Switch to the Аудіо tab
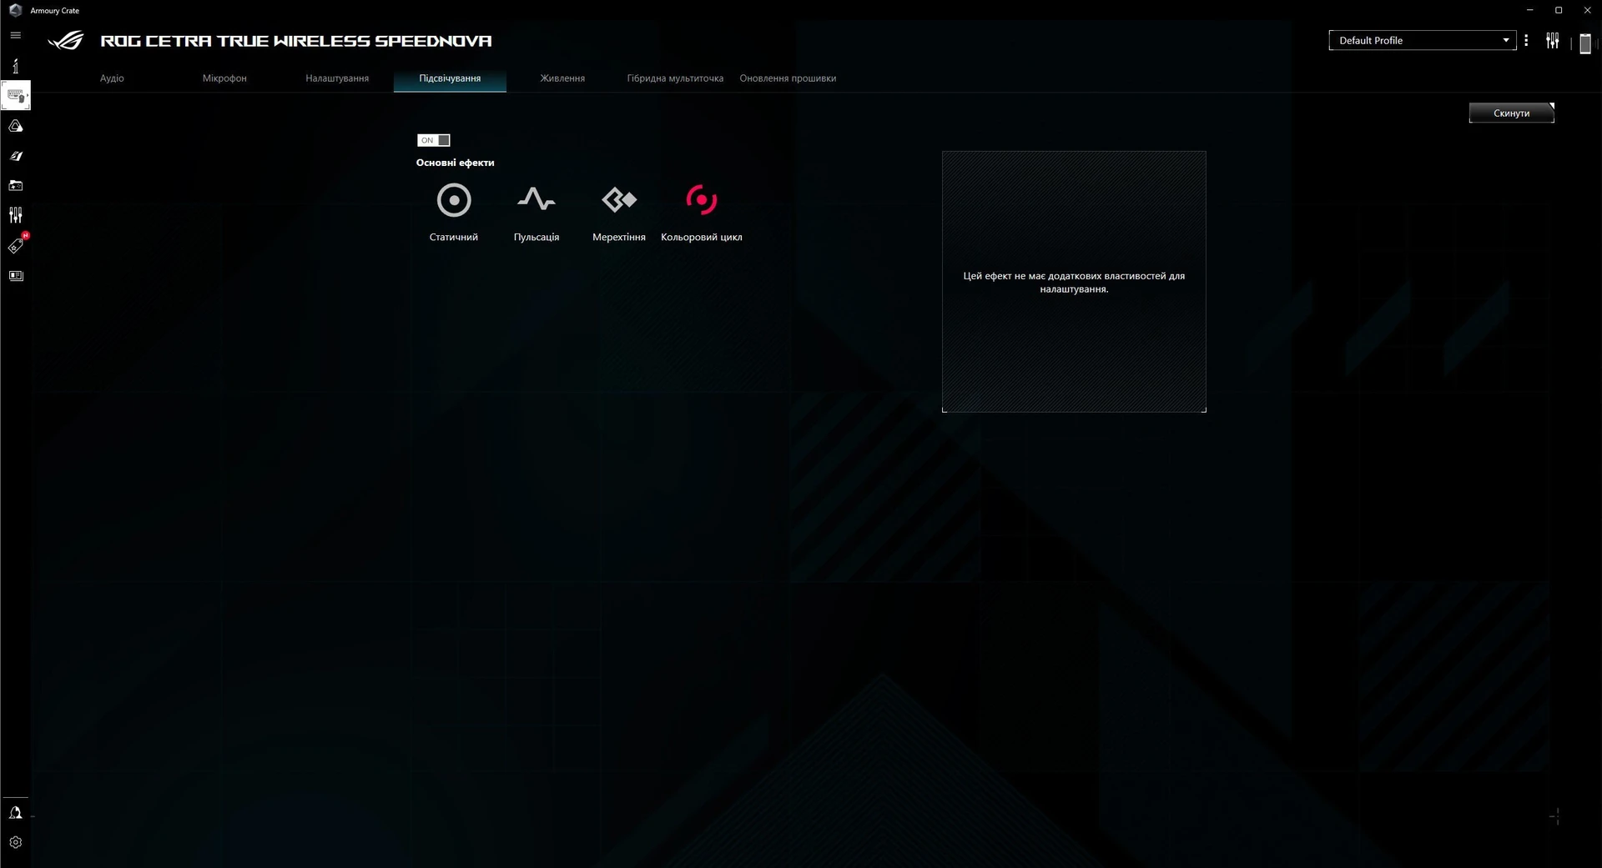The image size is (1602, 868). tap(112, 78)
